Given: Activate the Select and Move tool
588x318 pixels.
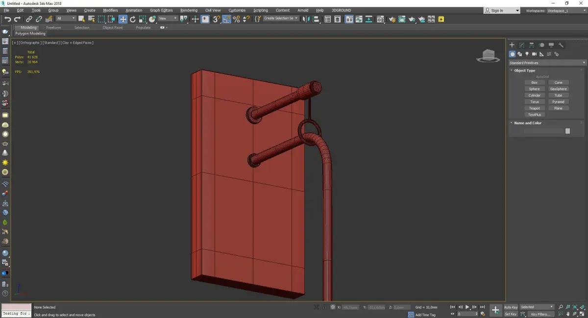Looking at the screenshot, I should (x=122, y=19).
